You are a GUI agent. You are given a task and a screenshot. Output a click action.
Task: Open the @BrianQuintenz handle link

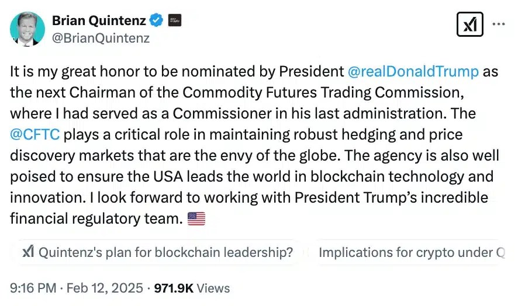pos(101,39)
